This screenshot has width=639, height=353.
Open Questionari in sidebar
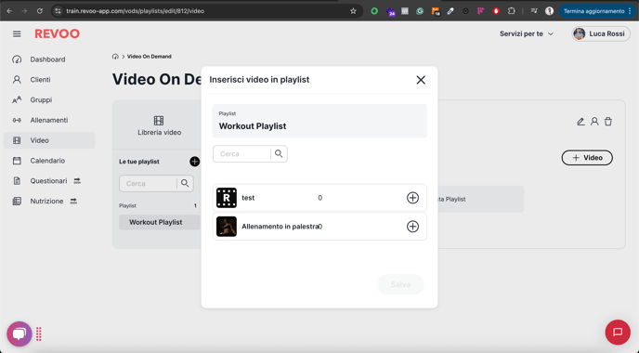(49, 180)
